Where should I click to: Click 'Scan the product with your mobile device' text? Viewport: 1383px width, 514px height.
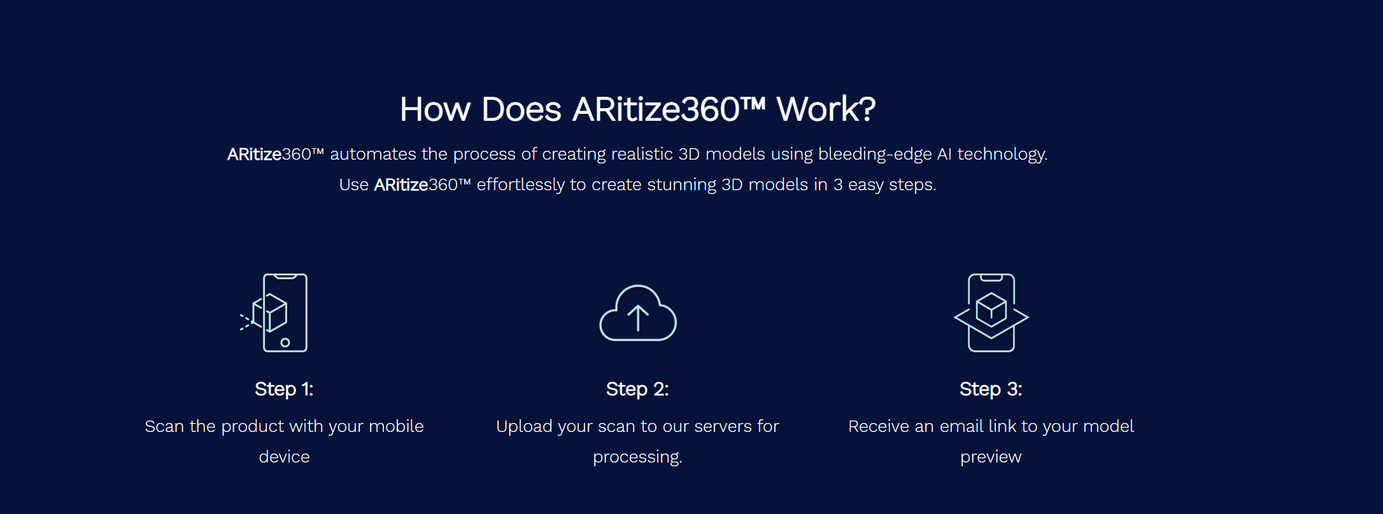284,441
